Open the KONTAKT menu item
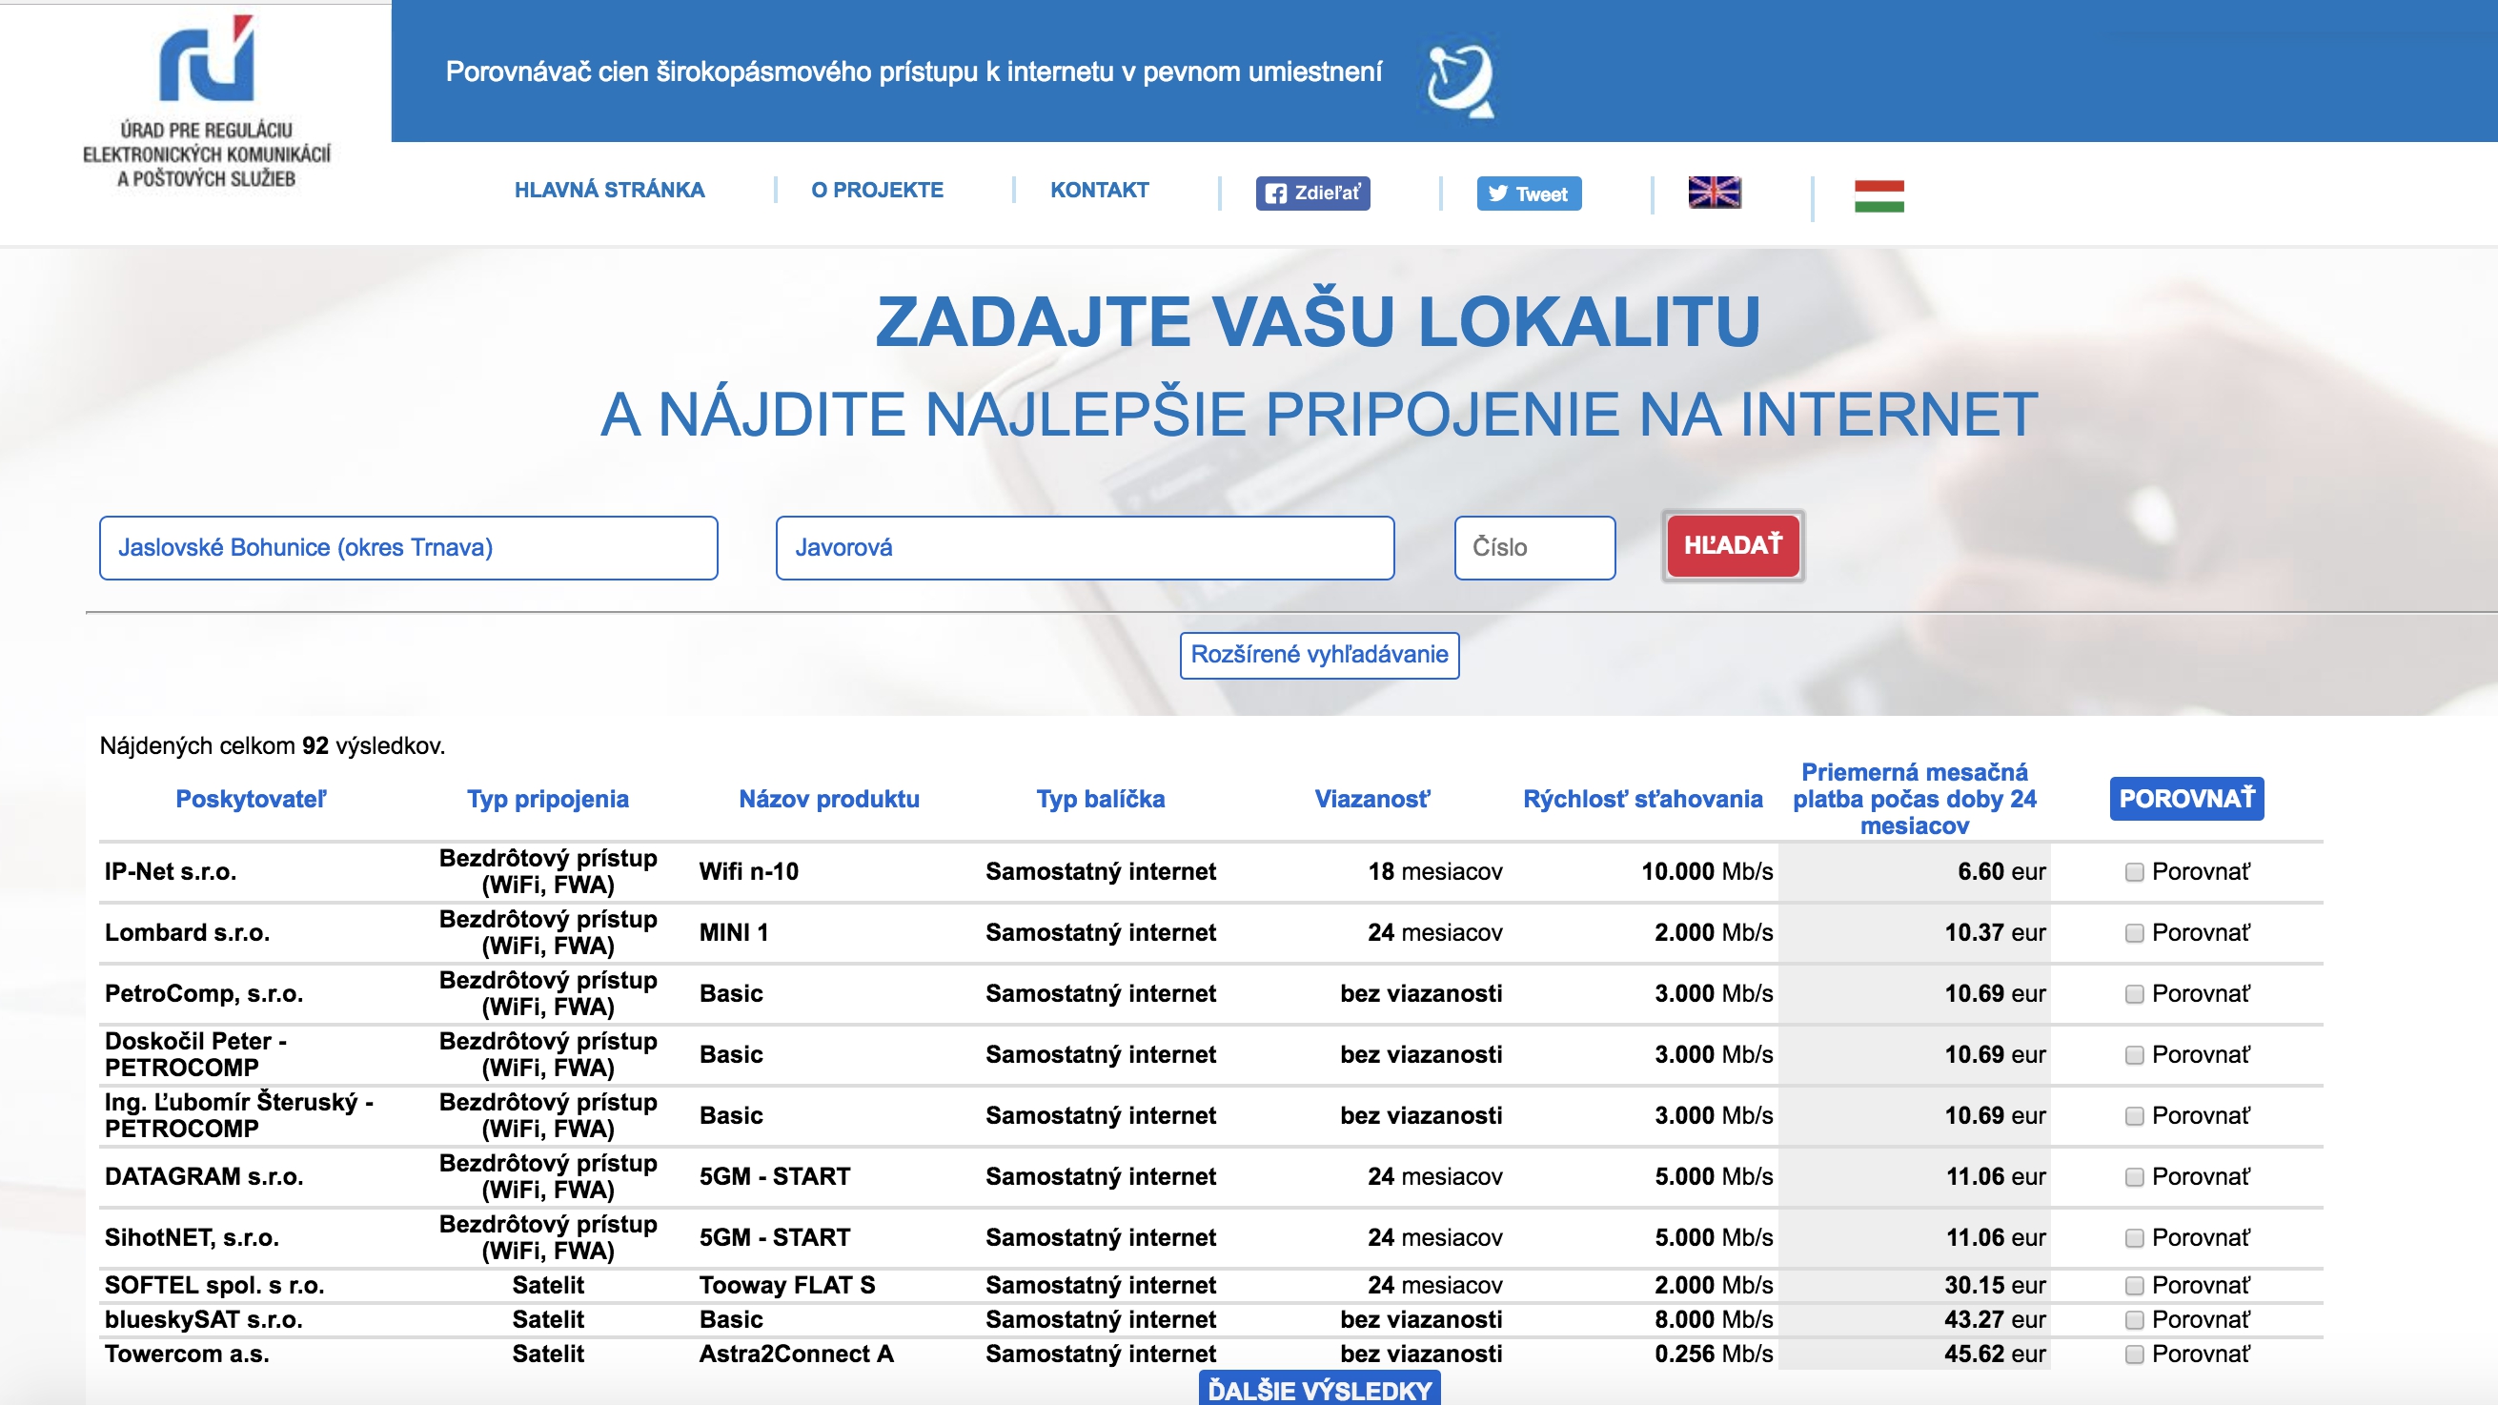 (1099, 190)
